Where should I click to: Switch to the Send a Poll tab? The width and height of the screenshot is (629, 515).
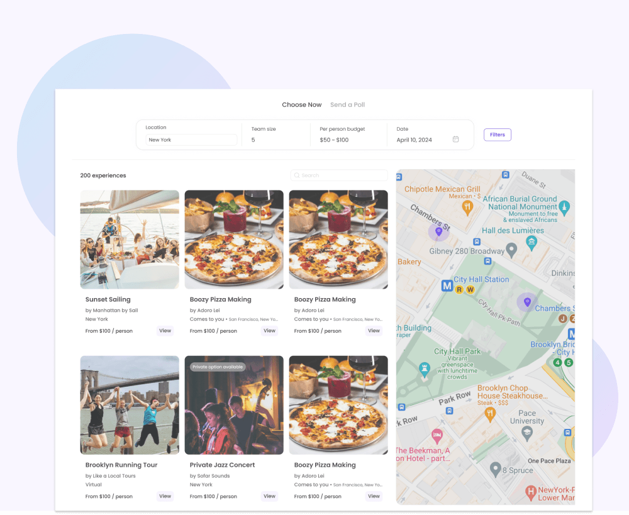coord(347,104)
